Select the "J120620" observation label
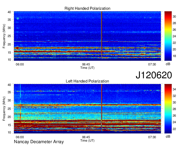 (x=154, y=75)
